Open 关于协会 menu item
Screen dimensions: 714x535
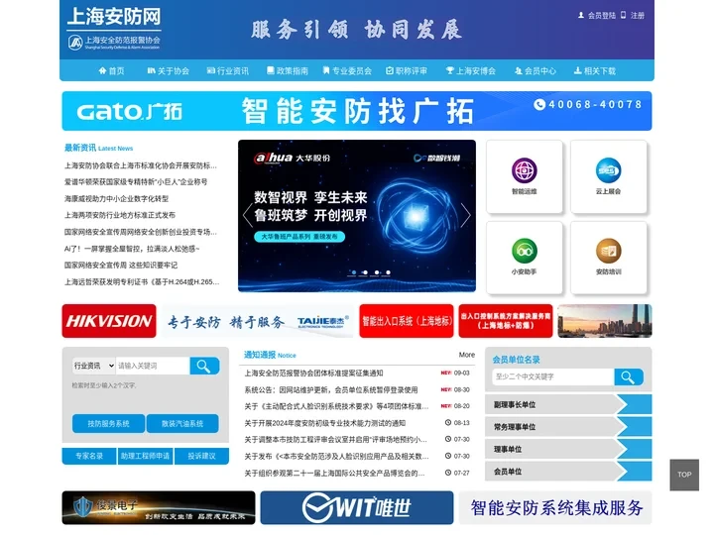click(x=168, y=71)
